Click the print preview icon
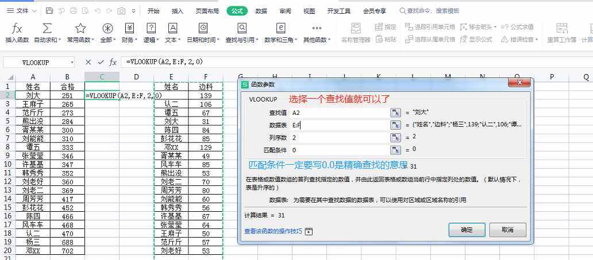The width and height of the screenshot is (593, 260). pos(86,11)
